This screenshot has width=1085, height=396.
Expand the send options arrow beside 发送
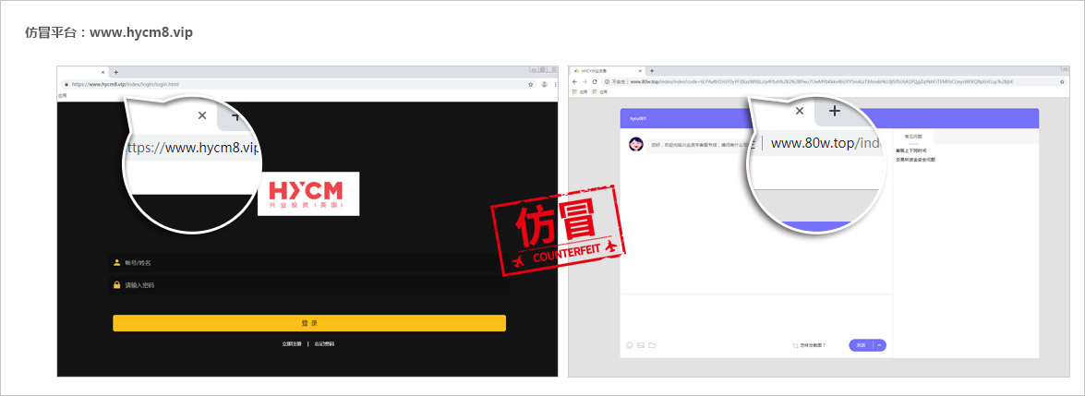[879, 345]
